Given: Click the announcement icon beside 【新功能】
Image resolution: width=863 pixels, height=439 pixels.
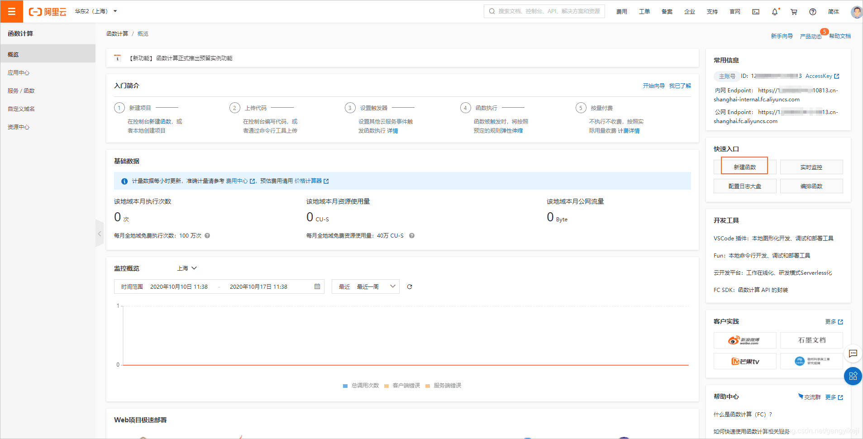Looking at the screenshot, I should pos(118,58).
